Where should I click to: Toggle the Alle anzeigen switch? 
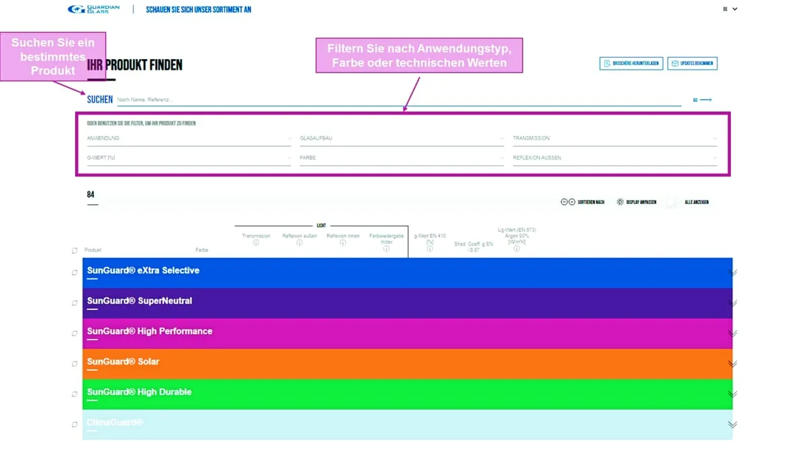pyautogui.click(x=673, y=202)
